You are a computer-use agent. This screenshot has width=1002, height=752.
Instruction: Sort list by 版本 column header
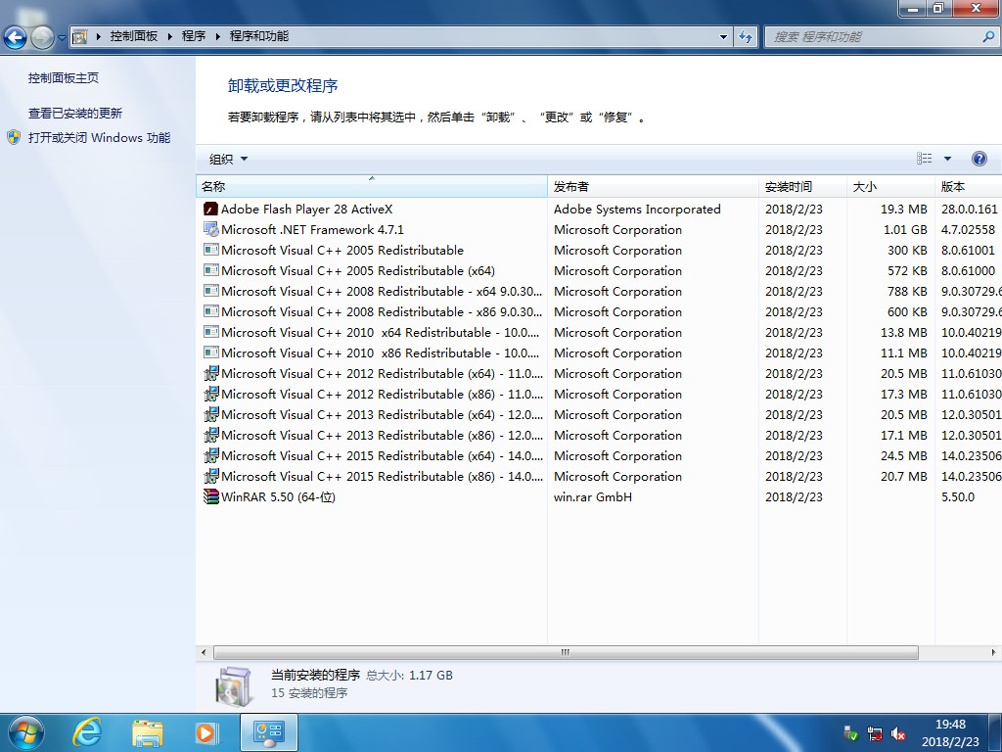[968, 186]
